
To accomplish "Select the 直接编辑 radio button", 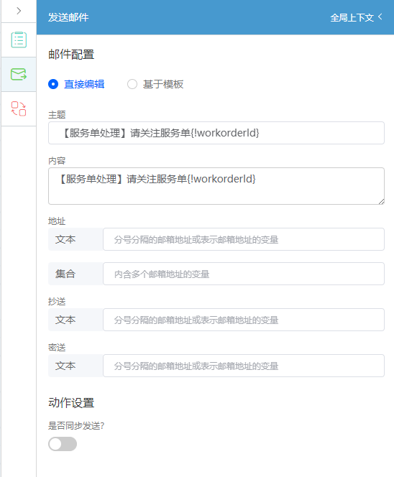I will click(x=53, y=84).
